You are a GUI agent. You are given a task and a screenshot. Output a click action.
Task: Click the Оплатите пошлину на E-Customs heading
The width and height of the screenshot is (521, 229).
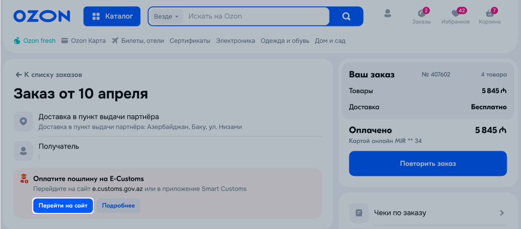[x=88, y=179]
